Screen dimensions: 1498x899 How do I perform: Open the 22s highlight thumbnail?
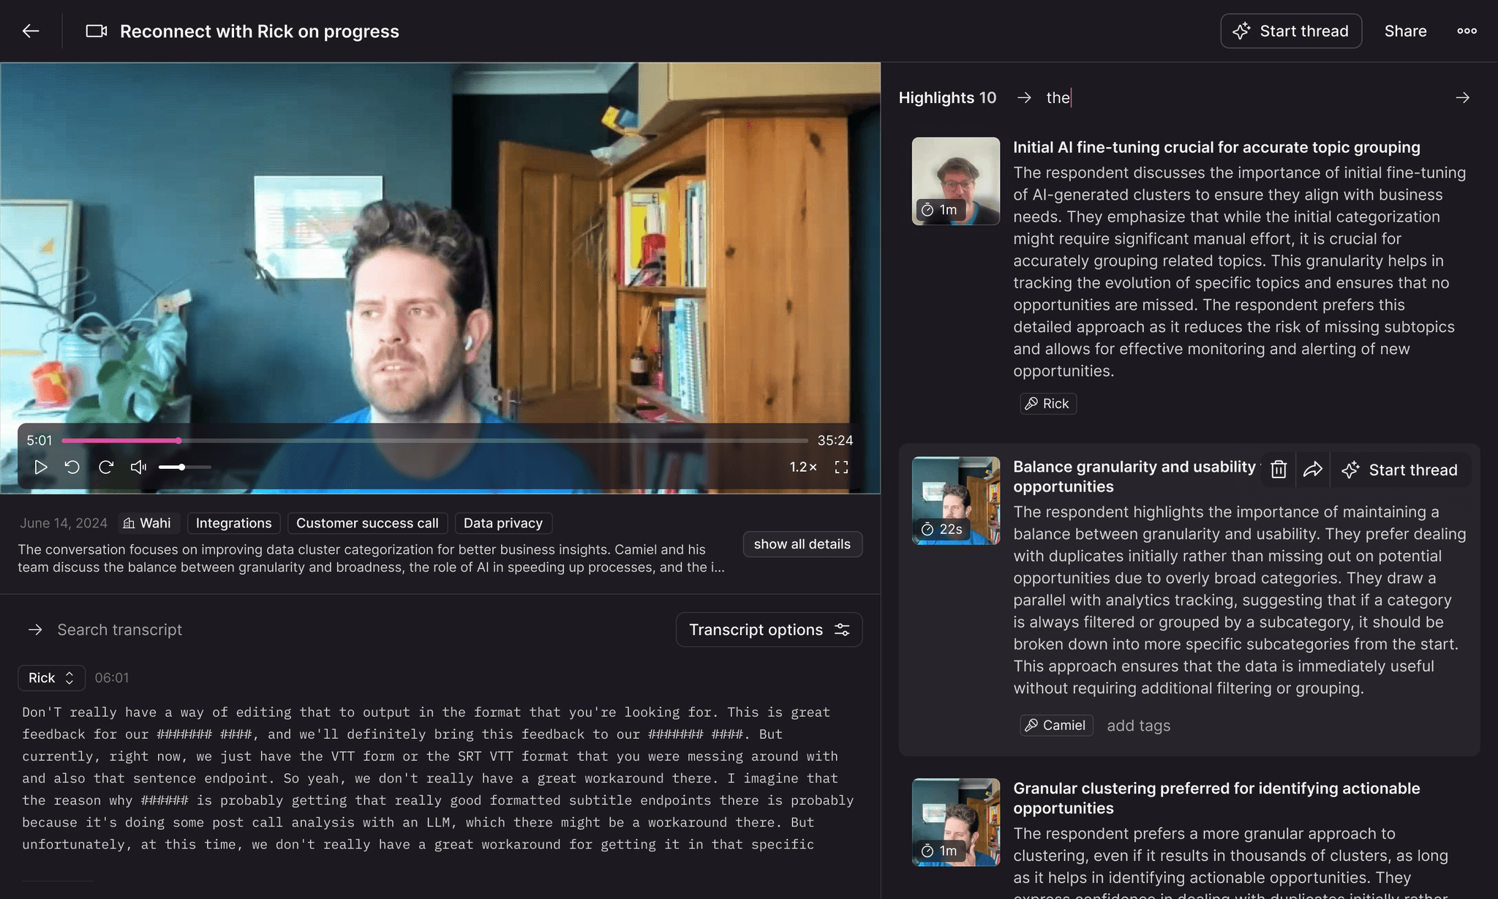[955, 501]
